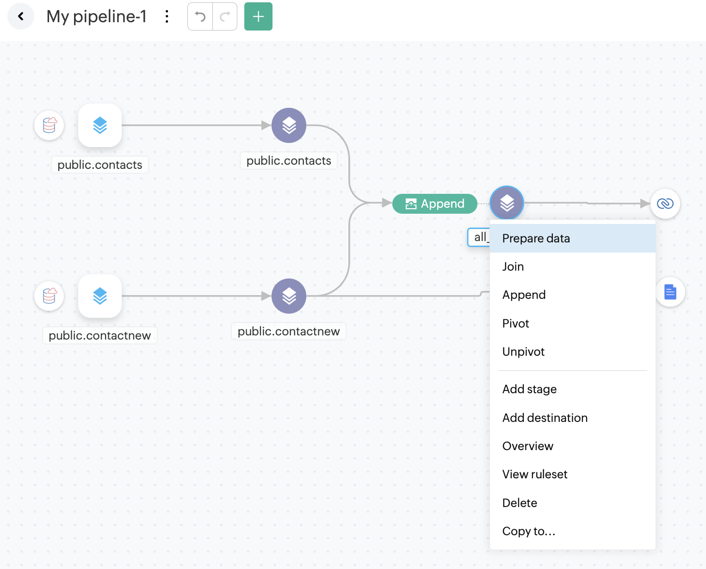Screen dimensions: 706x569
Task: Click the back arrow button
Action: (21, 17)
